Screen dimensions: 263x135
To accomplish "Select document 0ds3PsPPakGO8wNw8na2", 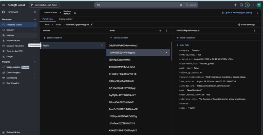I will (x=123, y=46).
